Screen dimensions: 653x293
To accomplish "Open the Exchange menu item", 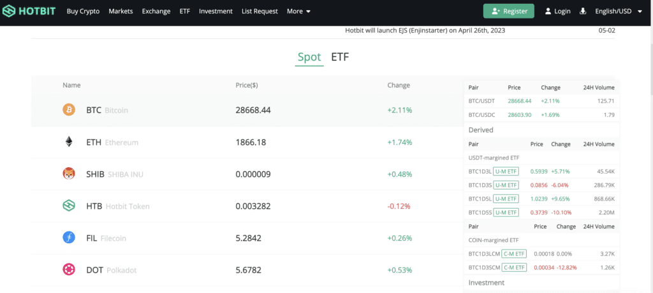I will [156, 11].
